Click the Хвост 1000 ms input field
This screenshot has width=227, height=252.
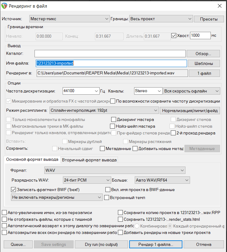[200, 35]
